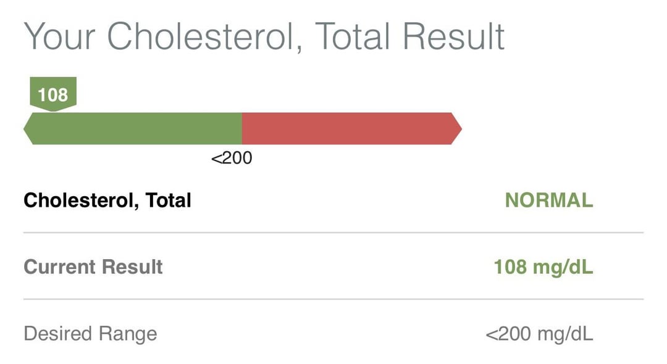Click the left arrow end of the range bar
The width and height of the screenshot is (667, 364).
point(28,129)
